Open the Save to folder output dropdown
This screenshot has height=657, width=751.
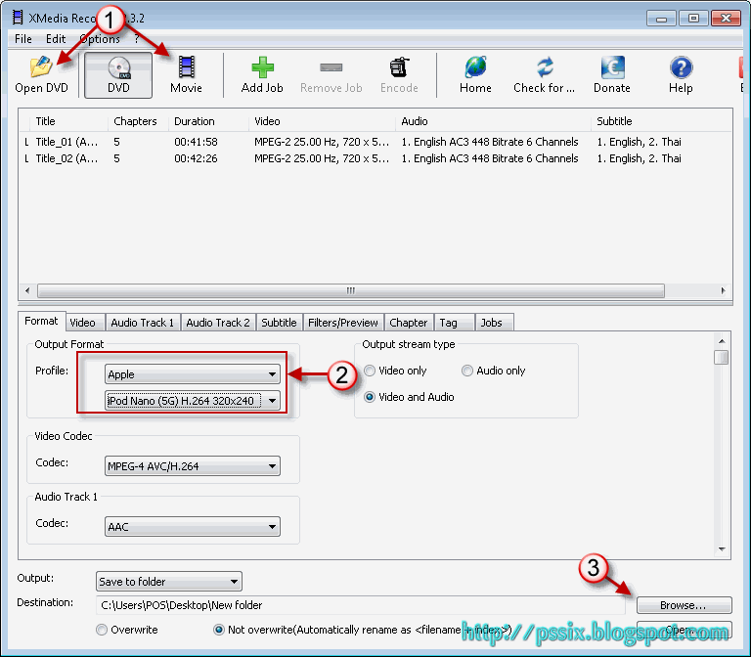point(168,582)
